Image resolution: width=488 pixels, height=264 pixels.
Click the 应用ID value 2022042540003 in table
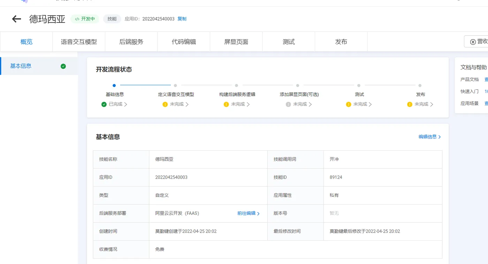pyautogui.click(x=171, y=178)
